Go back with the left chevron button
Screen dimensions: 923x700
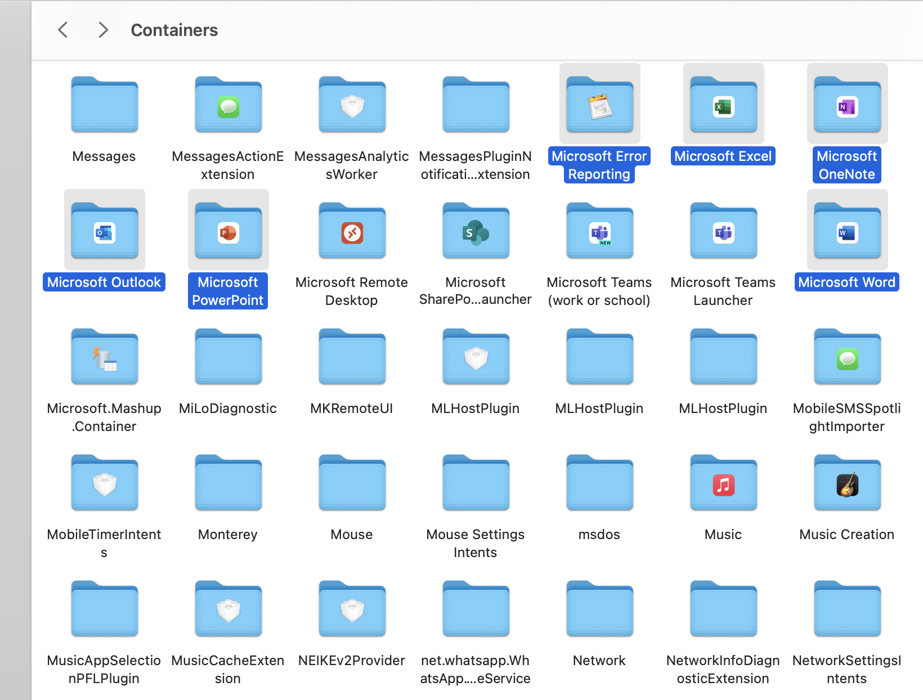pyautogui.click(x=63, y=30)
